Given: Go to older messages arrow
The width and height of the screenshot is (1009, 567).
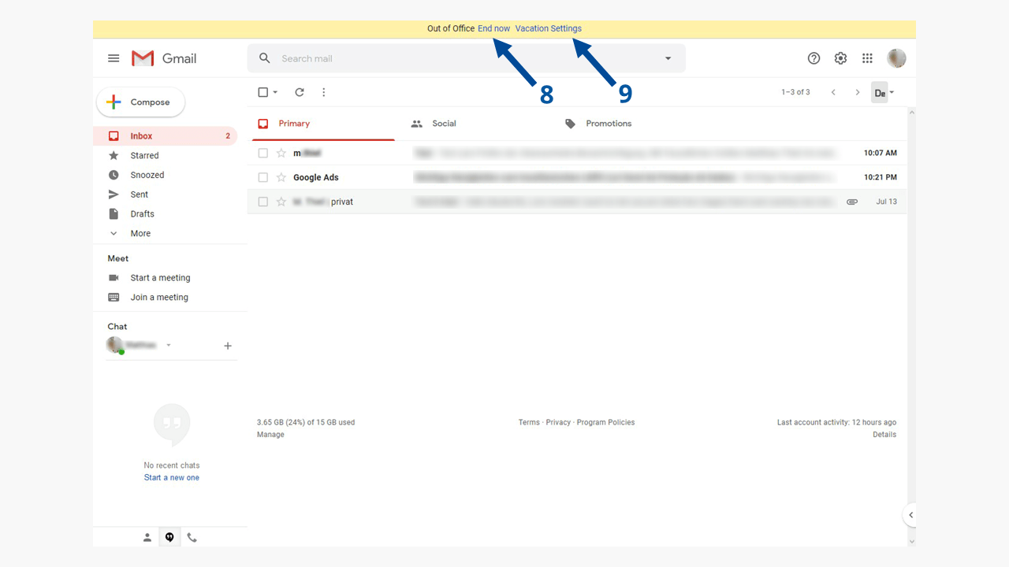Looking at the screenshot, I should pyautogui.click(x=858, y=92).
